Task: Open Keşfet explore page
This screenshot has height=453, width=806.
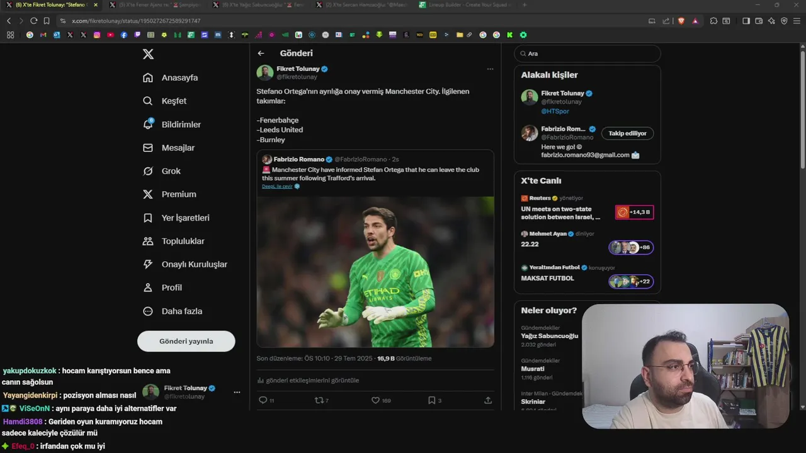Action: point(165,101)
